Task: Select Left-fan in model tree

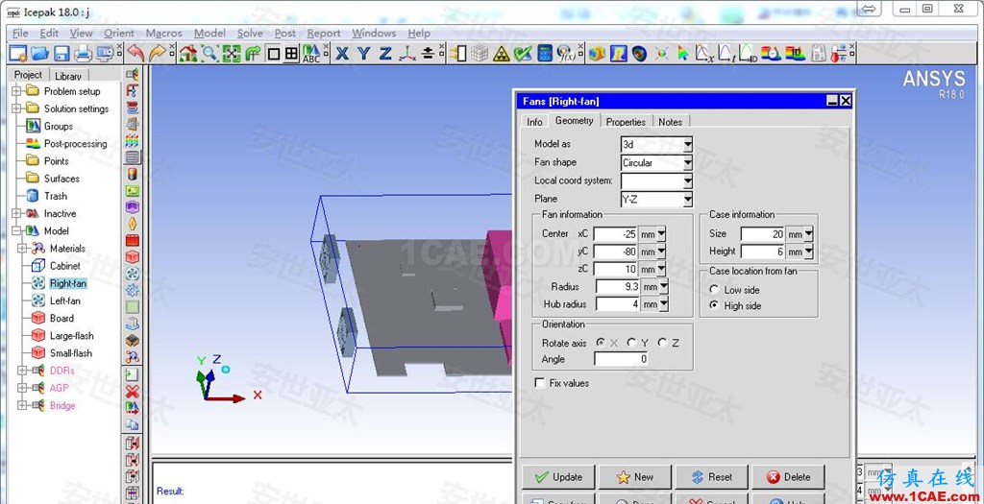Action: point(65,300)
